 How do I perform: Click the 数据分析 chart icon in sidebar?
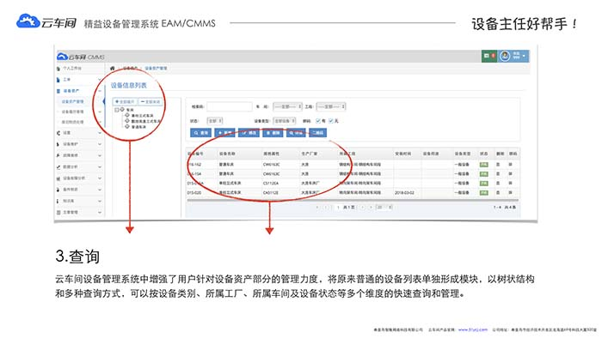coord(58,167)
